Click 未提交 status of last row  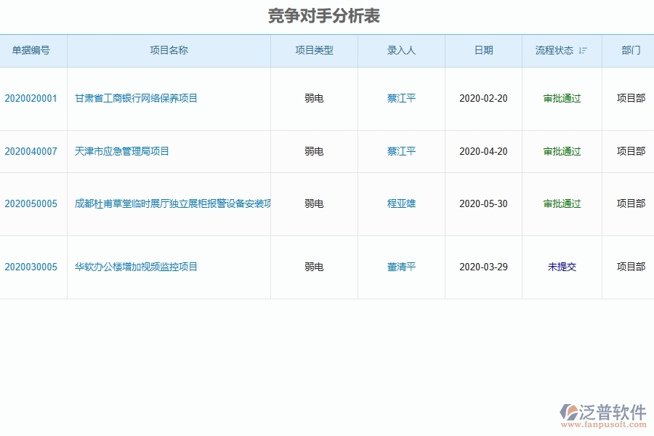pyautogui.click(x=562, y=267)
